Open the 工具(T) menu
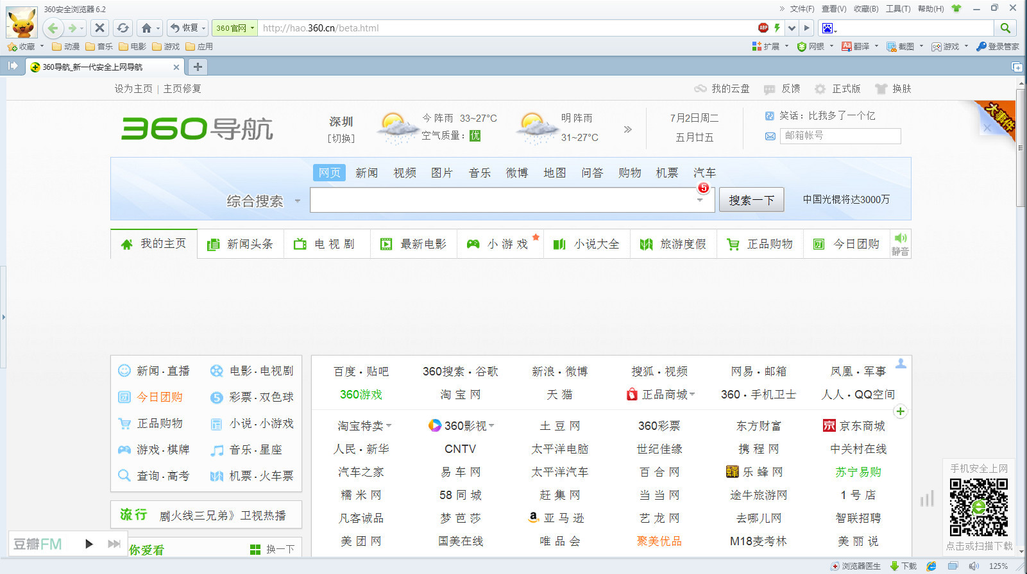Image resolution: width=1027 pixels, height=574 pixels. 898,9
